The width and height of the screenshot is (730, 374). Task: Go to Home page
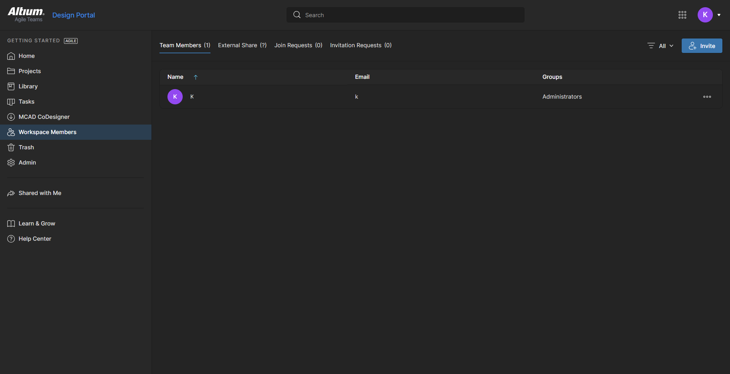tap(27, 56)
